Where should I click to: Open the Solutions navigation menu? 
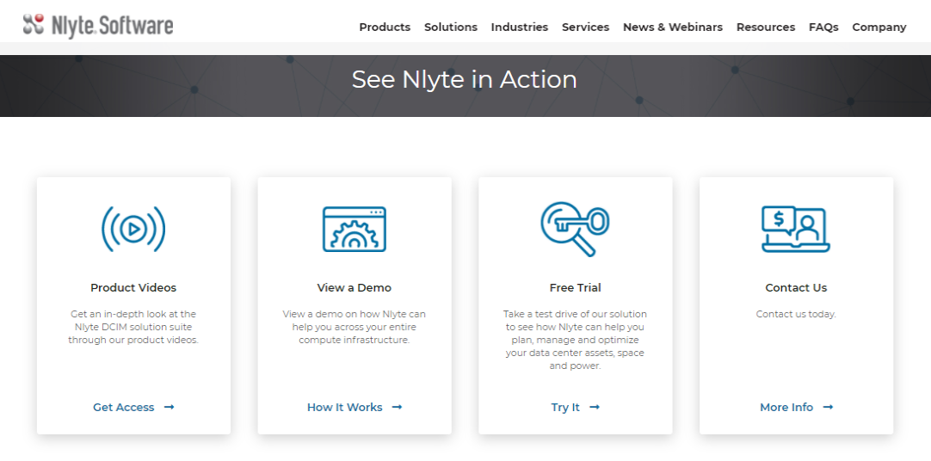450,28
